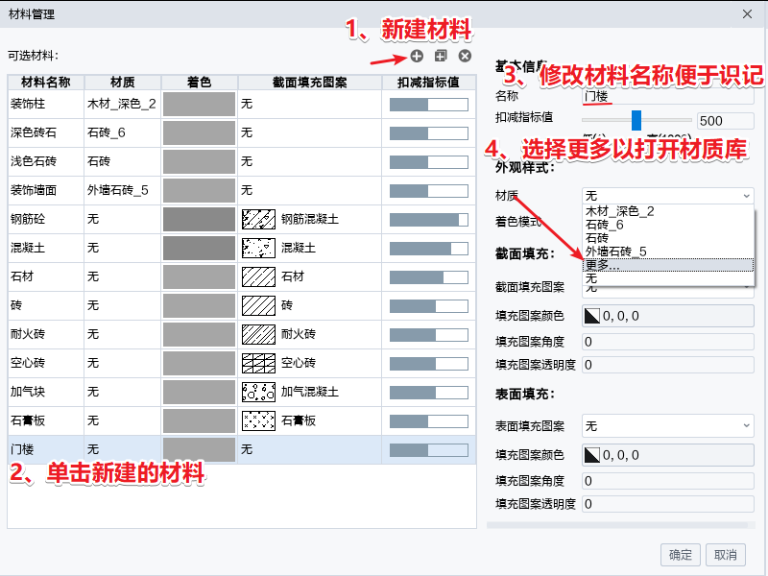Image resolution: width=768 pixels, height=576 pixels.
Task: Pick 木材_深色_2 from the material options
Action: click(x=619, y=211)
